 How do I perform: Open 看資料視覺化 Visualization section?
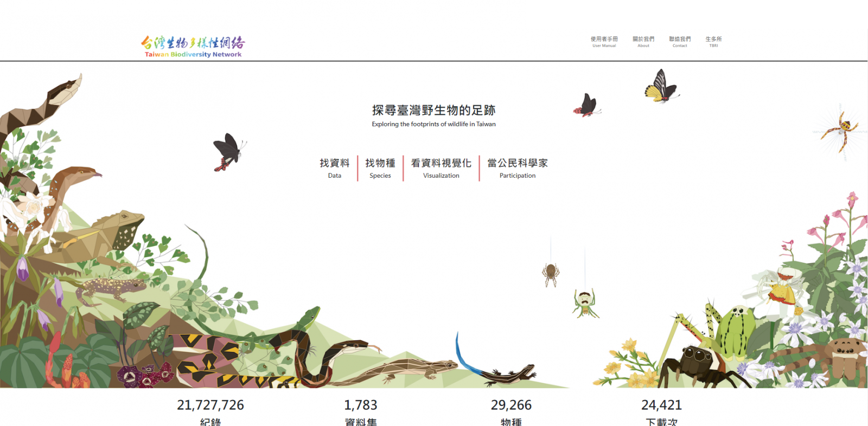(441, 169)
